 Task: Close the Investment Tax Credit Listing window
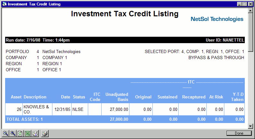(x=251, y=4)
